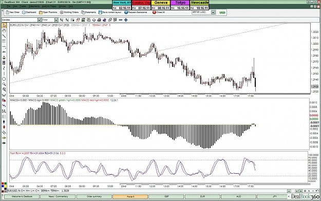This screenshot has height=201, width=321.
Task: Click the blue plus zoom-in icon
Action: point(126,20)
